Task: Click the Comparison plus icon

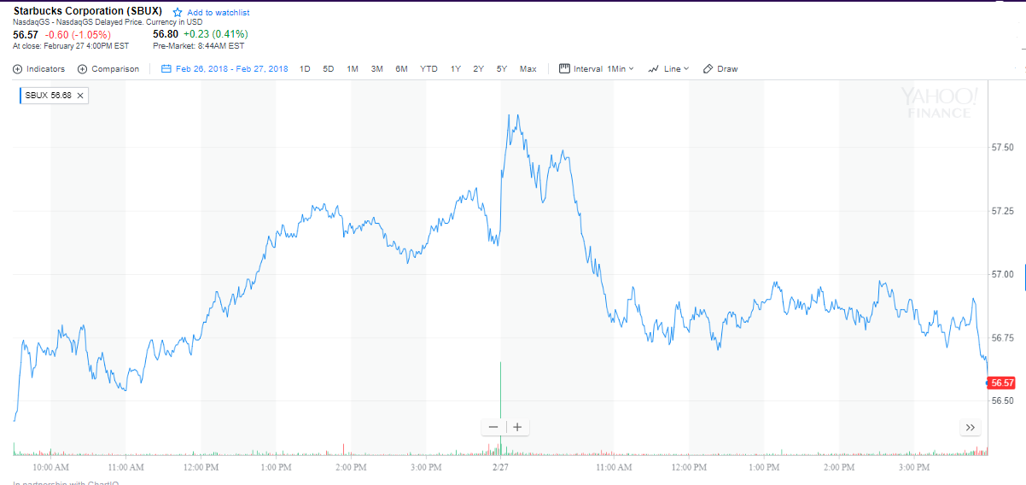Action: point(83,69)
